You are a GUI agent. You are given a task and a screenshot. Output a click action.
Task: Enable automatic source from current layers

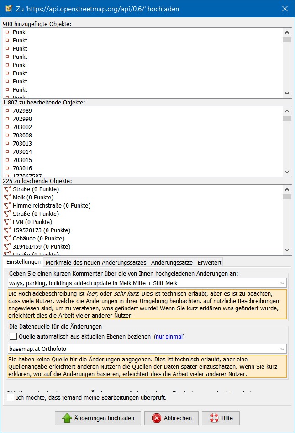(x=13, y=337)
